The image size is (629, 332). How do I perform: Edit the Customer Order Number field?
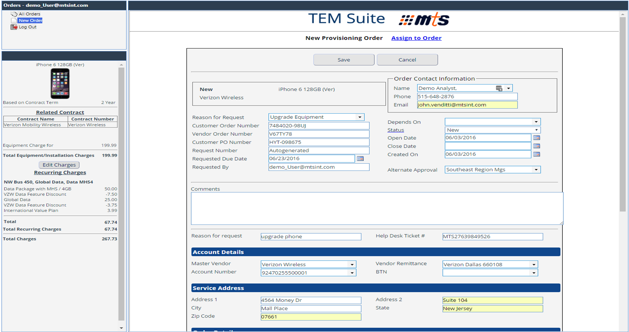pyautogui.click(x=319, y=126)
